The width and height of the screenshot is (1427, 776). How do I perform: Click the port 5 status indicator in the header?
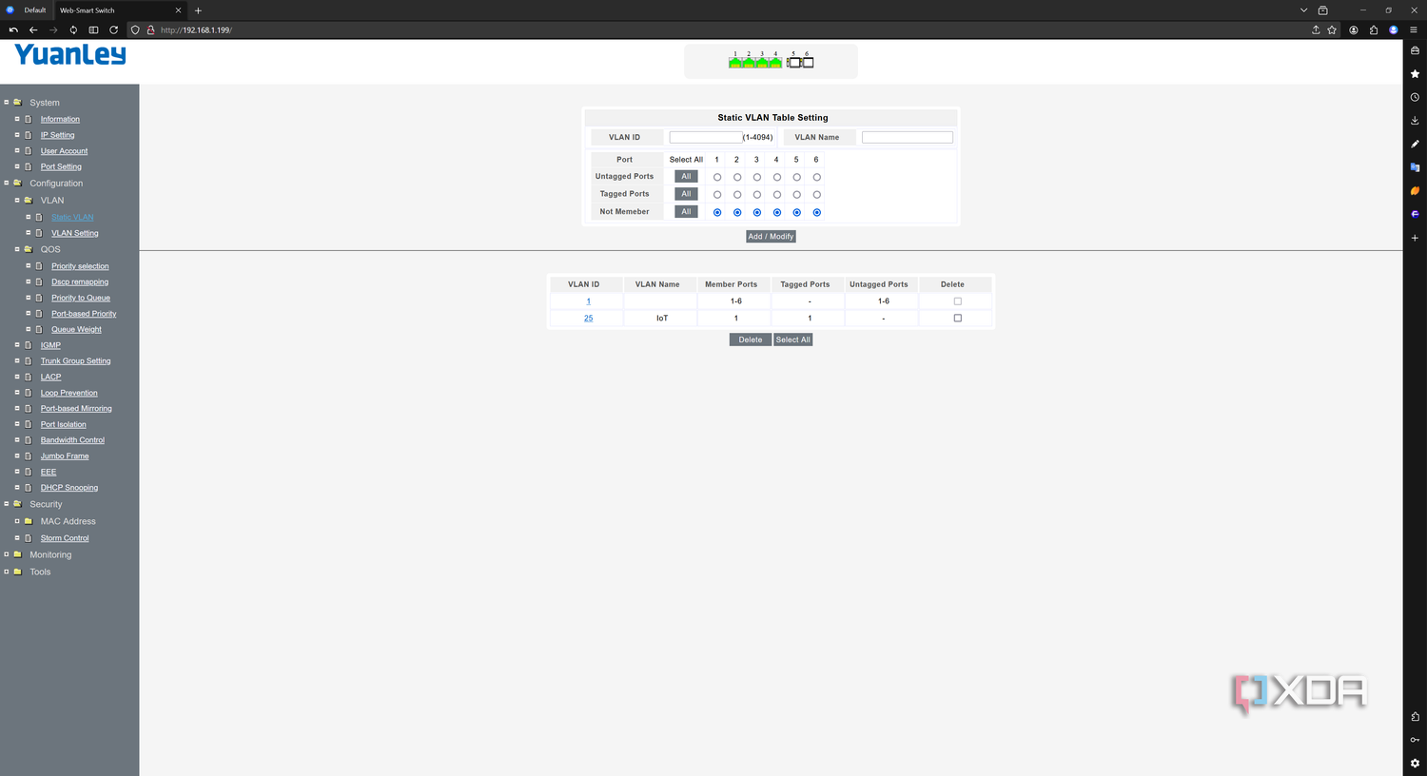794,62
